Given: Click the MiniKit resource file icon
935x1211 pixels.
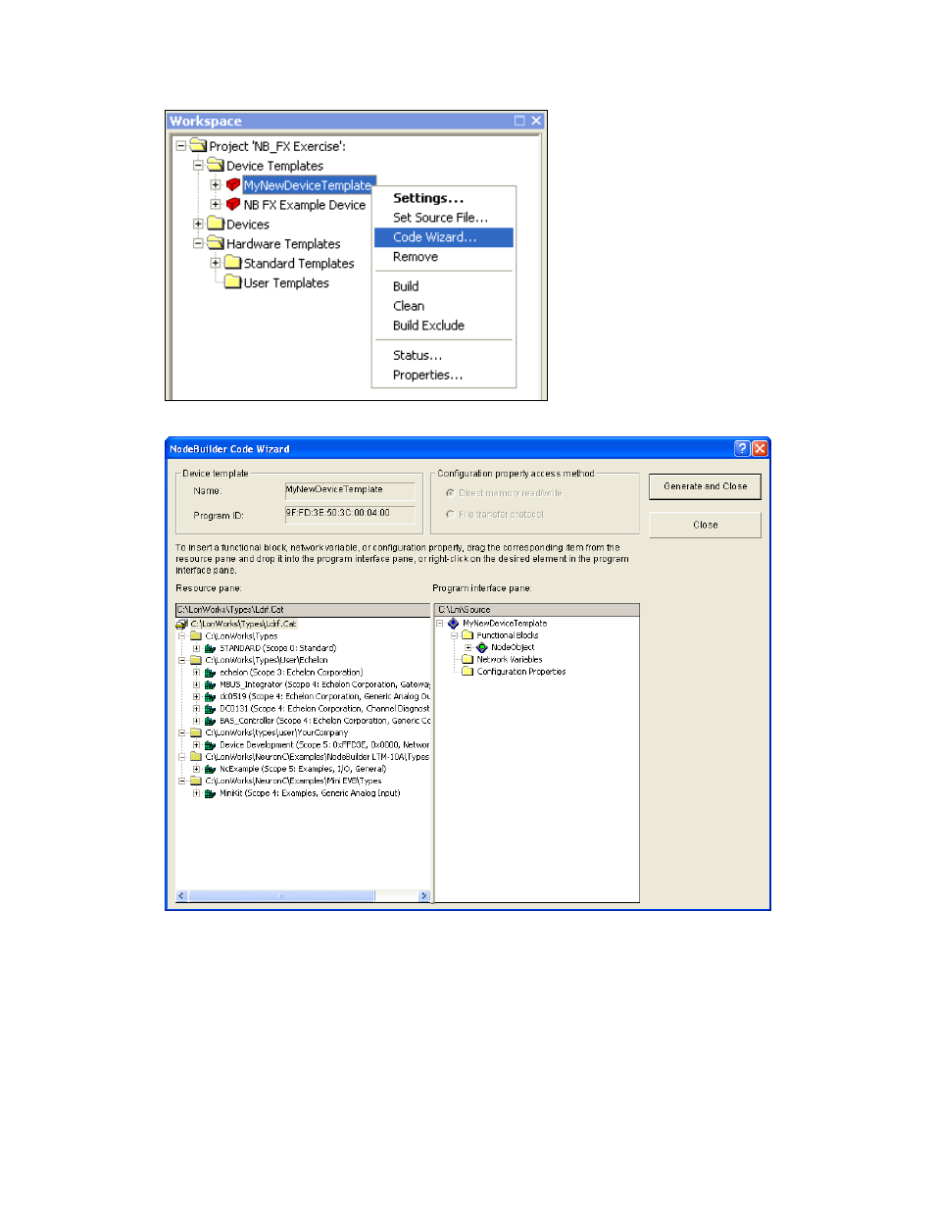Looking at the screenshot, I should [x=210, y=793].
